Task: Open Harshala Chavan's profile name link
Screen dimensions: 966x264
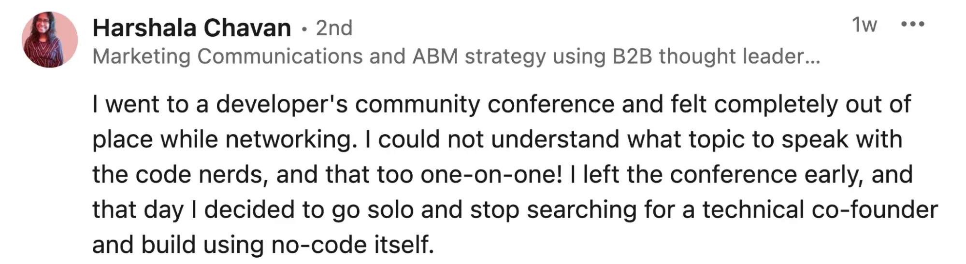Action: click(191, 28)
